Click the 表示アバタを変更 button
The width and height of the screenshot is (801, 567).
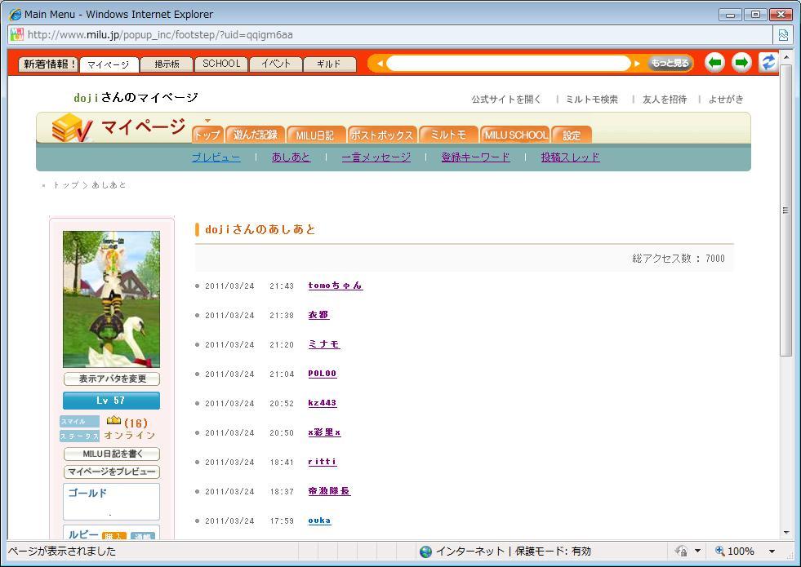[112, 379]
